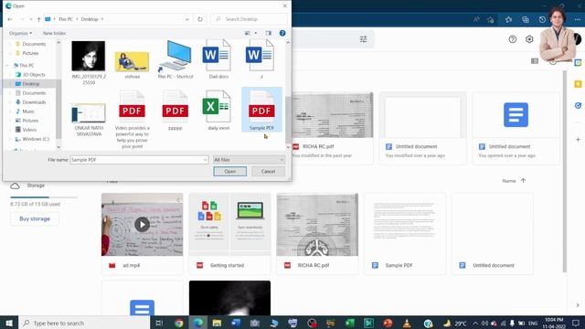585x329 pixels.
Task: Show hidden system tray icons chevron
Action: tap(475, 323)
